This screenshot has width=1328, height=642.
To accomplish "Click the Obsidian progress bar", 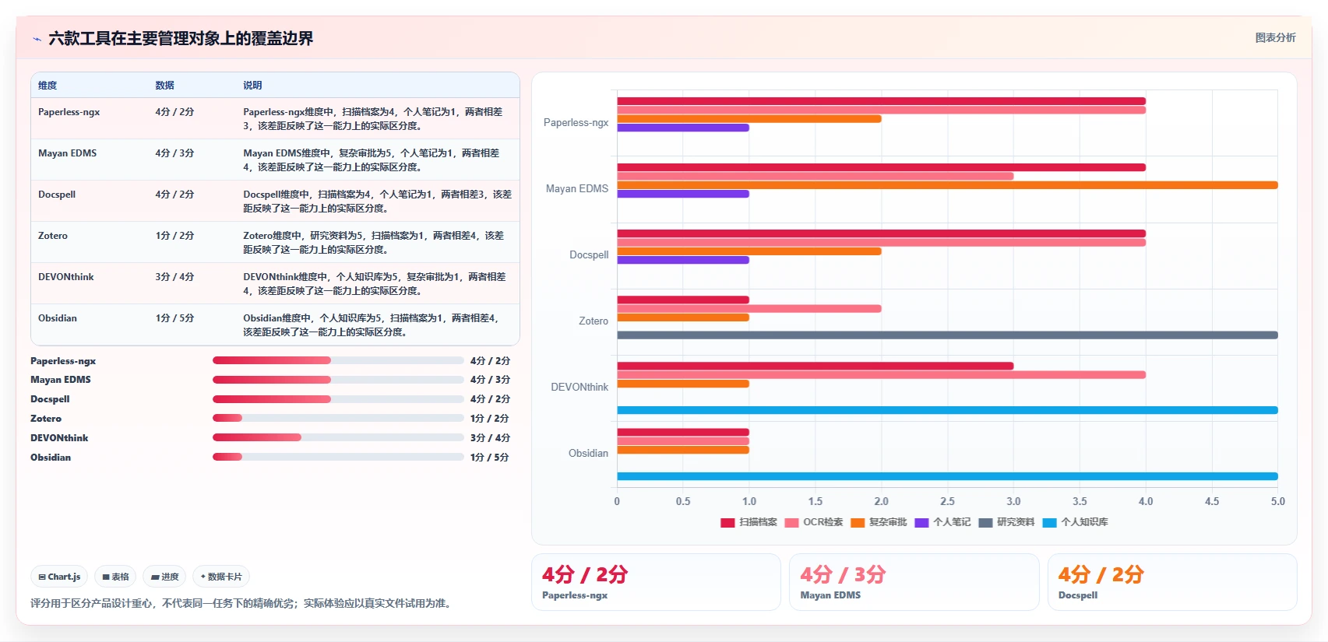I will point(338,457).
